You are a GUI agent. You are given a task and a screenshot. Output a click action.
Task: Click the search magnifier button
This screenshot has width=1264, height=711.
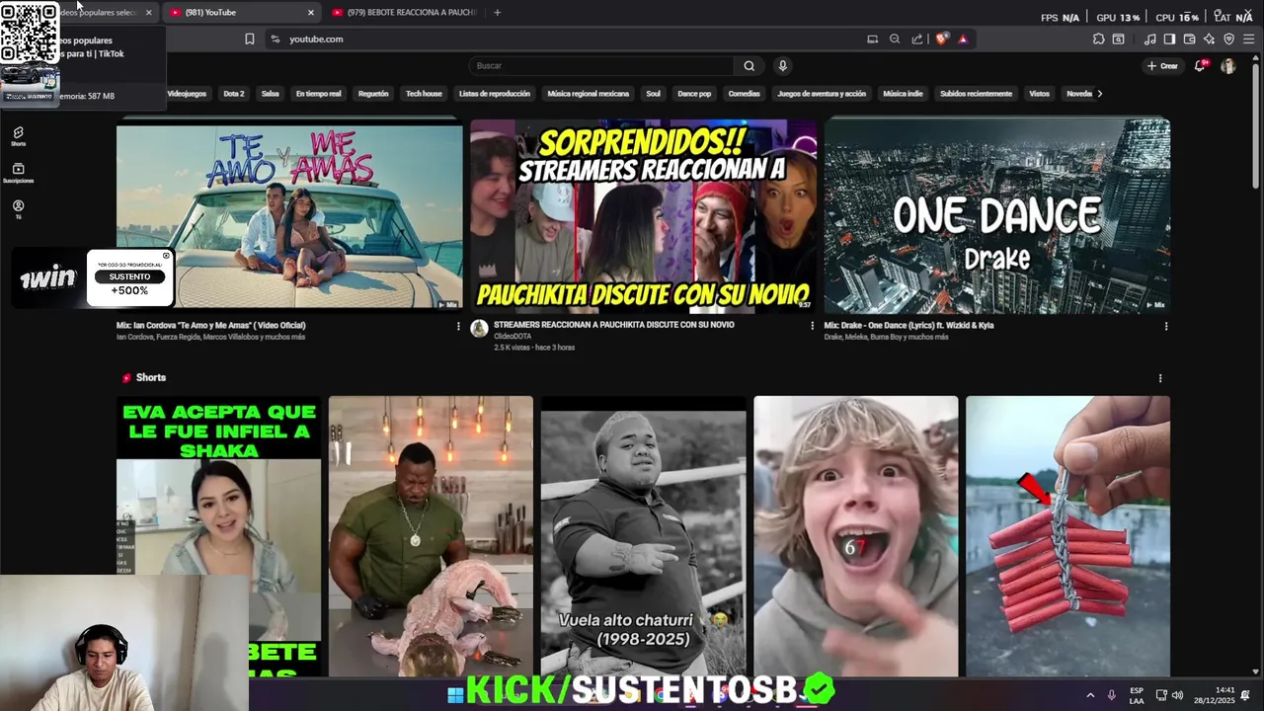(x=749, y=66)
